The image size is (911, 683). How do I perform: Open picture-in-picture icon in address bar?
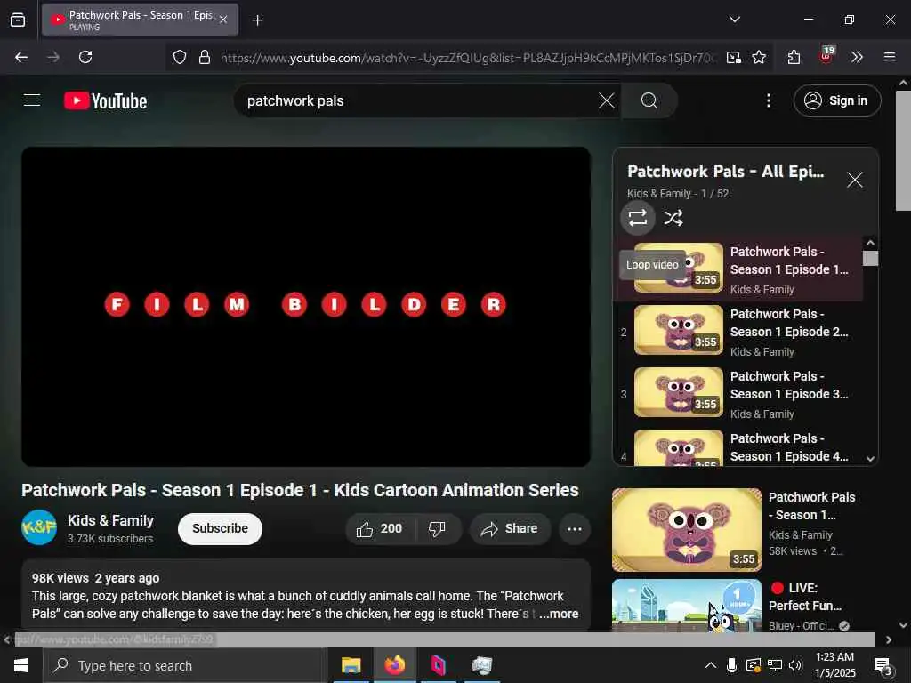[x=734, y=57]
